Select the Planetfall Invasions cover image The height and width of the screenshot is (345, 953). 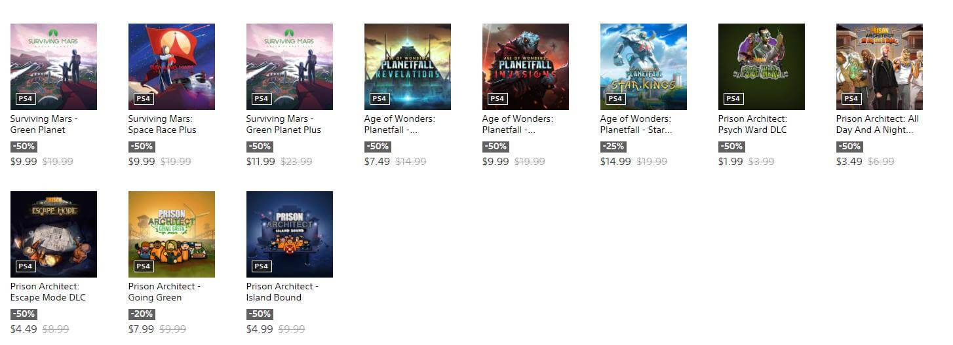[x=526, y=67]
